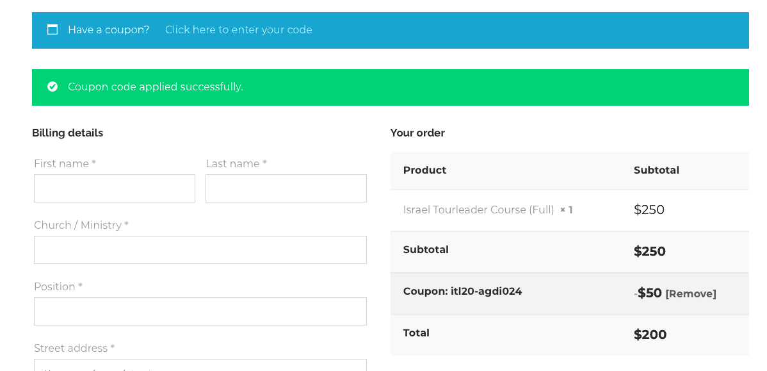Click the coupon window icon in blue banner
Viewport: 767px width, 371px height.
52,30
